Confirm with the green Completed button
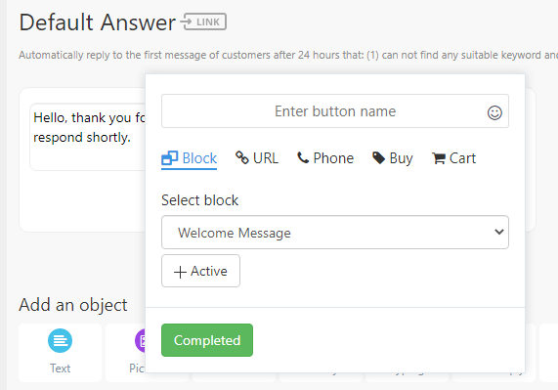Screen dimensions: 558x390 pos(207,340)
